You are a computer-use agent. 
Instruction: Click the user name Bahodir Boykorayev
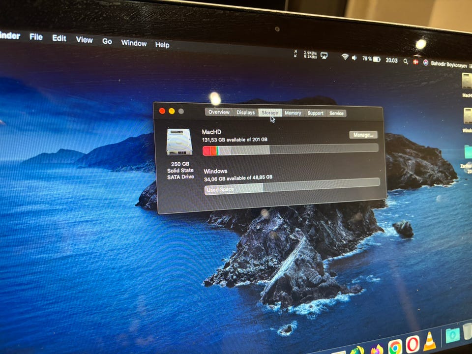click(x=449, y=64)
